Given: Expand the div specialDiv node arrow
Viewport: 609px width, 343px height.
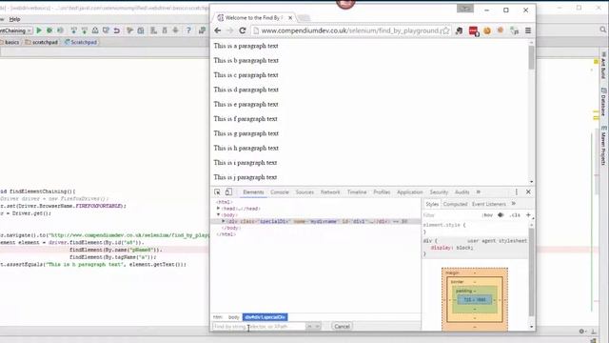Looking at the screenshot, I should (x=224, y=221).
